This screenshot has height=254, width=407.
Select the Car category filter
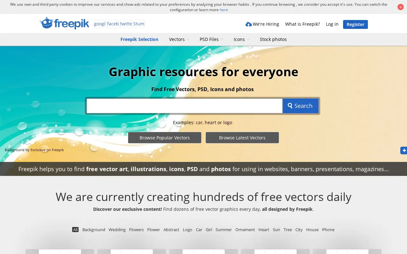coord(199,230)
